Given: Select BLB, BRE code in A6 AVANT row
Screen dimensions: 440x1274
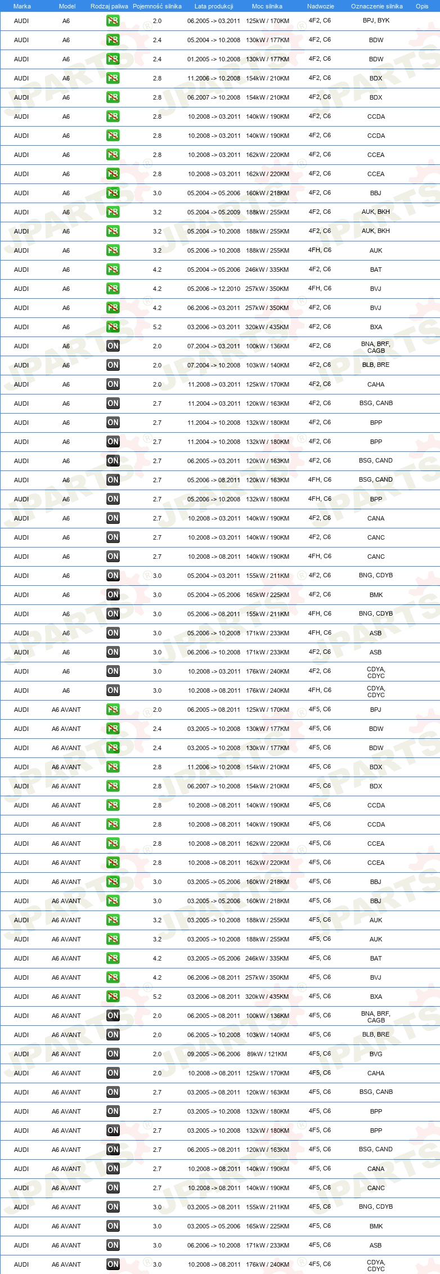Looking at the screenshot, I should pyautogui.click(x=376, y=1035).
